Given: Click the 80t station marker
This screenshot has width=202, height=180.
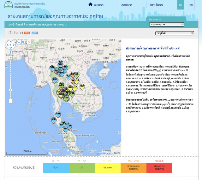Looking at the screenshot, I should tap(61, 126).
